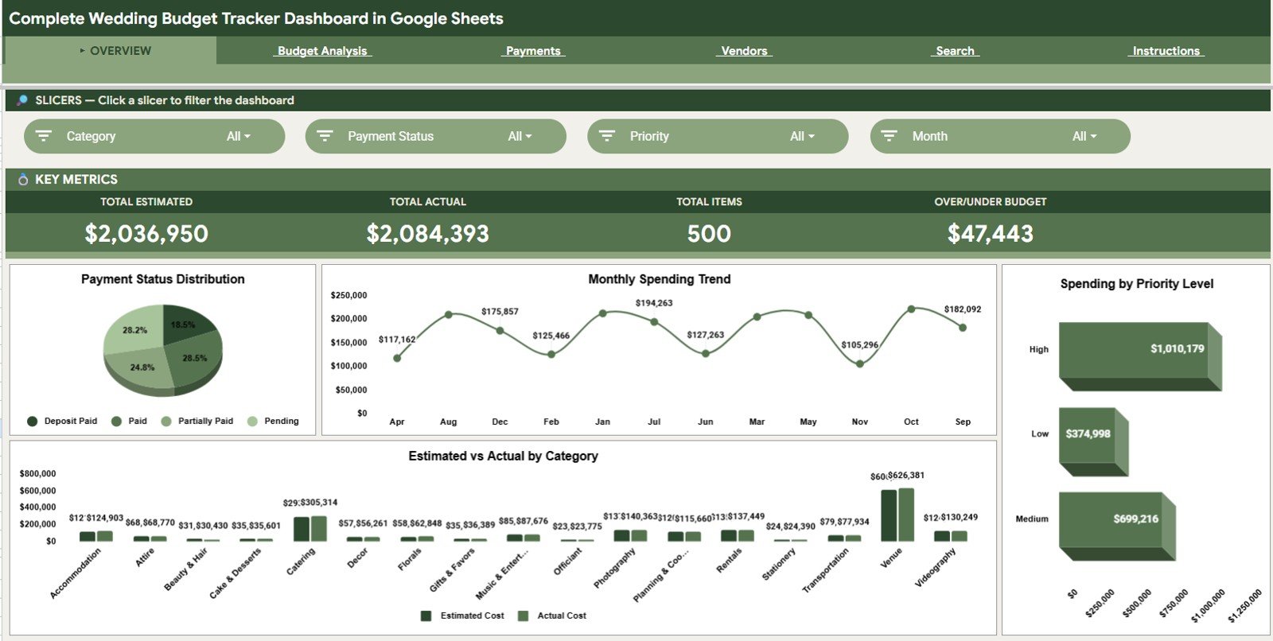Click the Estimated Cost legend swatch
The height and width of the screenshot is (641, 1273).
pyautogui.click(x=426, y=616)
